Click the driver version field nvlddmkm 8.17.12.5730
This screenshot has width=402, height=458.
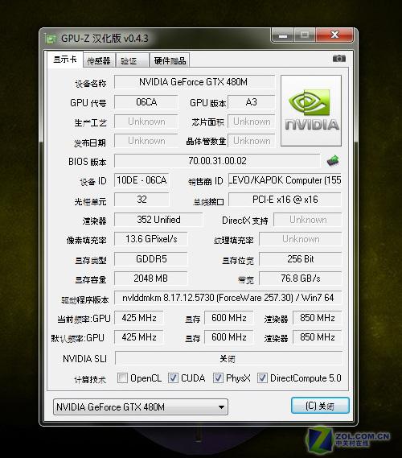[228, 298]
